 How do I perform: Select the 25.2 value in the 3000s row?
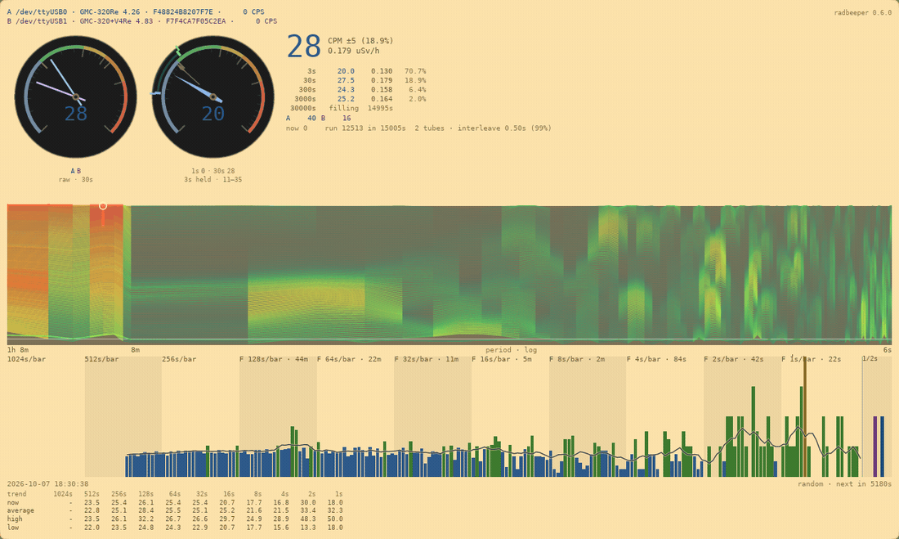tap(346, 99)
